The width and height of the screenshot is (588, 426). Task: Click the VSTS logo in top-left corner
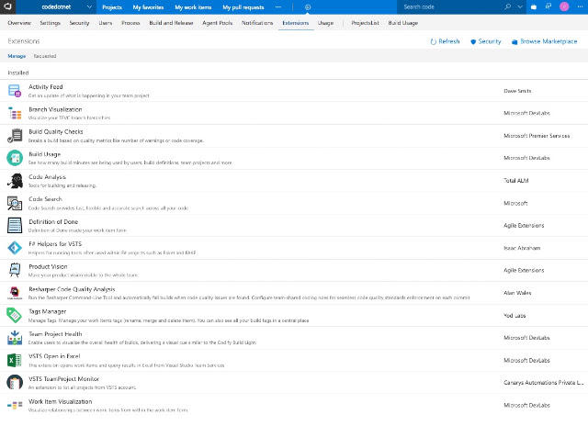point(7,6)
